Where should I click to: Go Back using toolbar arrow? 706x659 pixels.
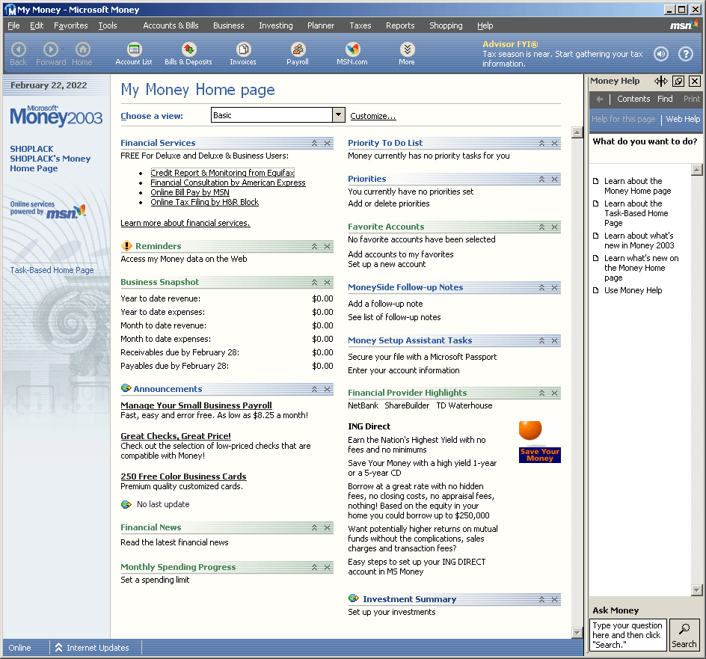point(19,54)
